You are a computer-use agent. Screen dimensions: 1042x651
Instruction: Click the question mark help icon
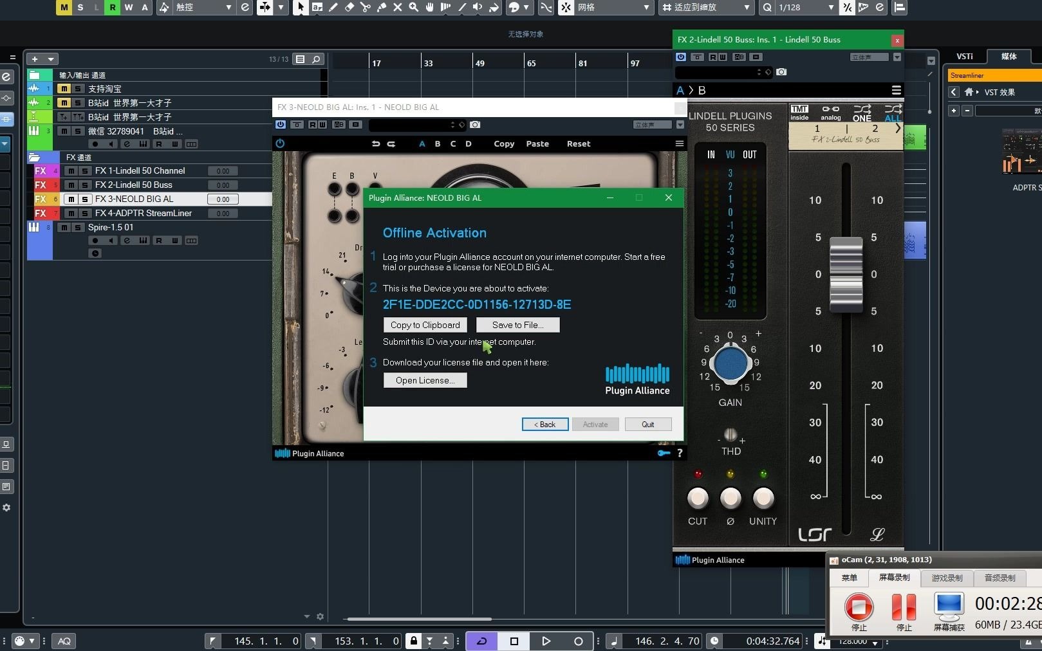tap(680, 454)
